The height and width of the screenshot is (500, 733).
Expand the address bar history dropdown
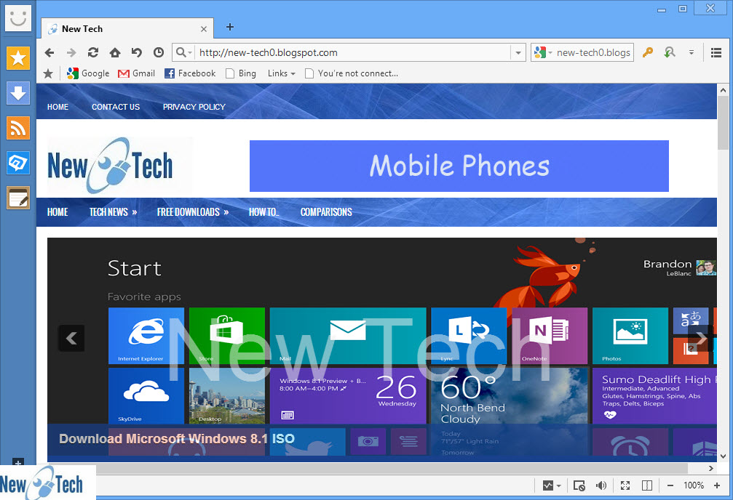pyautogui.click(x=518, y=53)
